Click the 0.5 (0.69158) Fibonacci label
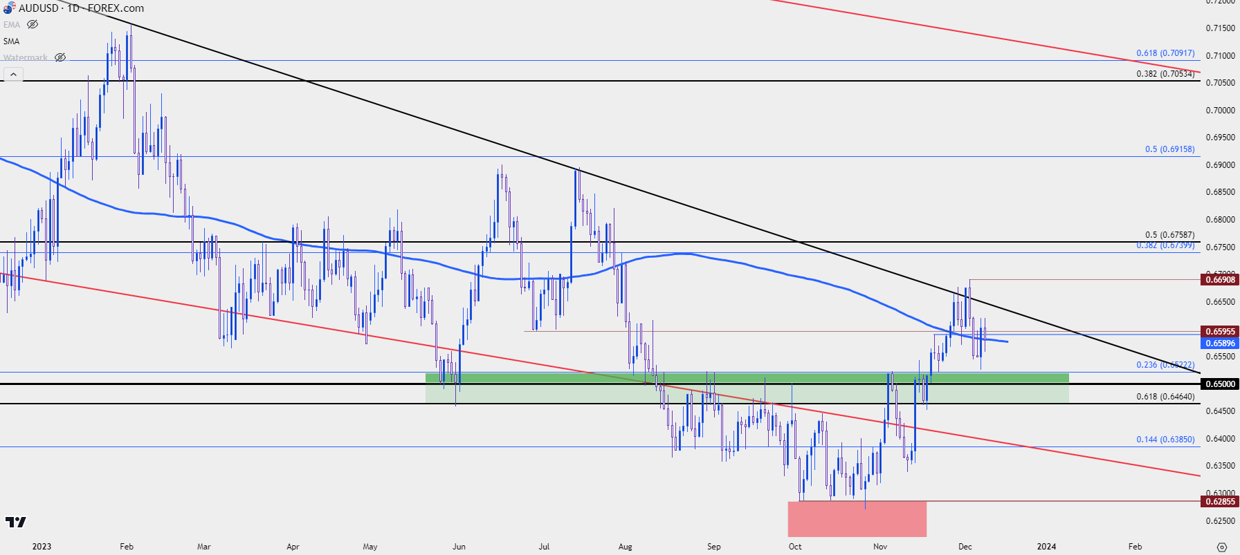 pyautogui.click(x=1169, y=149)
